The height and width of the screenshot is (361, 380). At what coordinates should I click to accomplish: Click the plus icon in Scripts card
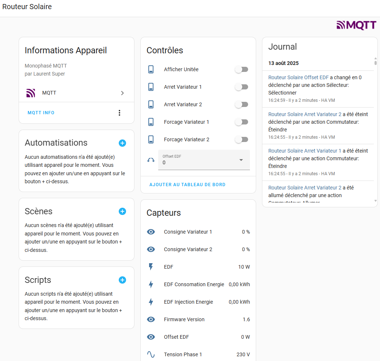(x=122, y=280)
